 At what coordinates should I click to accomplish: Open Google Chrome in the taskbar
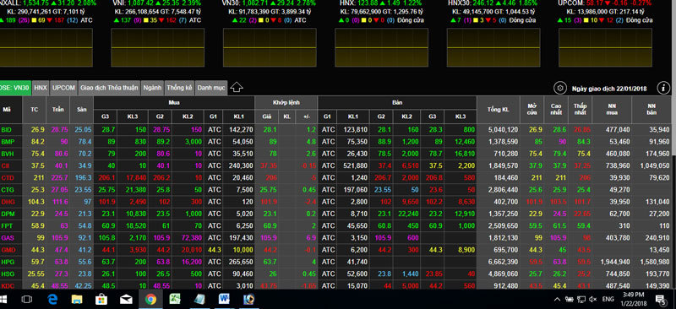click(150, 299)
